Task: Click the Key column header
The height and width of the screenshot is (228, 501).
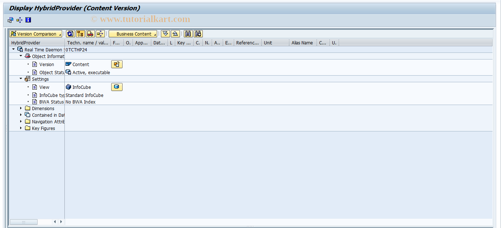Action: tap(184, 43)
